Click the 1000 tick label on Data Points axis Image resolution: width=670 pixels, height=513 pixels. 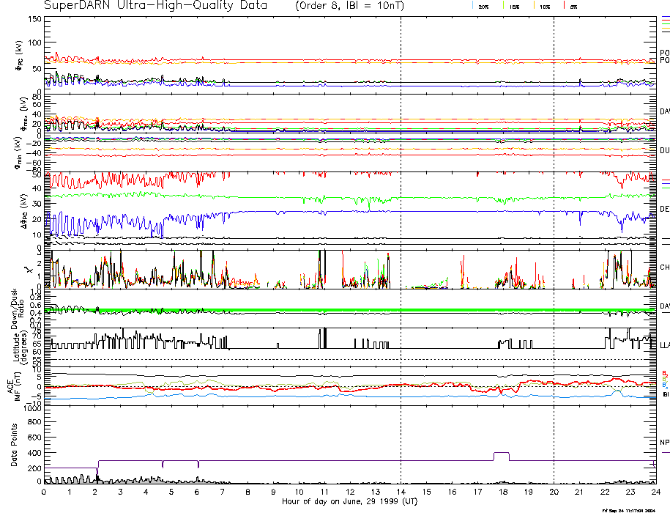point(30,409)
